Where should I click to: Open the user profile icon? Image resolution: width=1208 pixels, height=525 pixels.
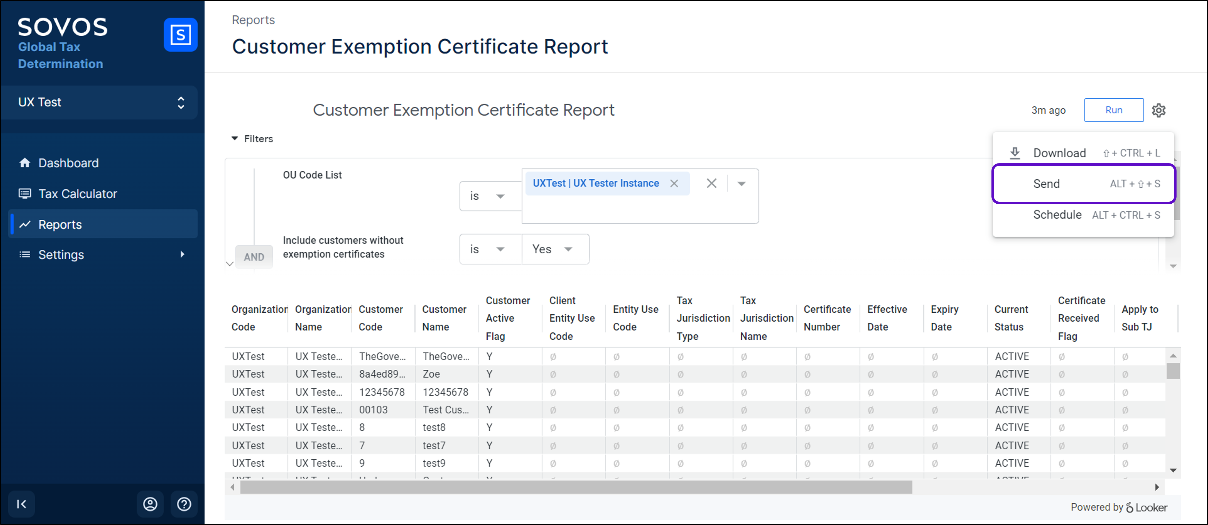(150, 504)
